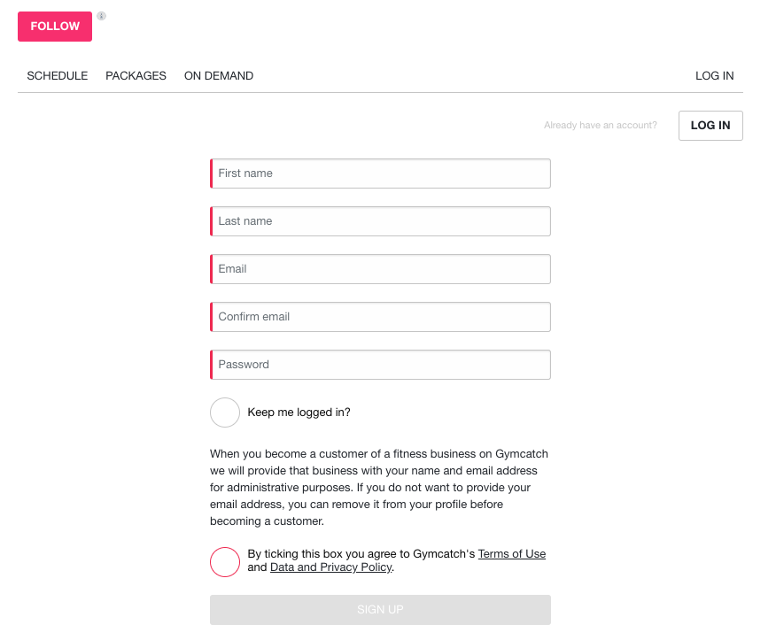
Task: Click the 'Already have an account?' text
Action: click(x=601, y=125)
